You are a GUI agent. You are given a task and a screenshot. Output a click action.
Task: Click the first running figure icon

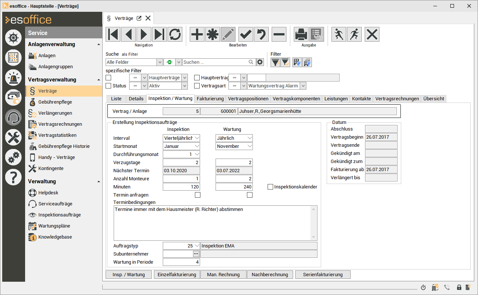pos(339,34)
